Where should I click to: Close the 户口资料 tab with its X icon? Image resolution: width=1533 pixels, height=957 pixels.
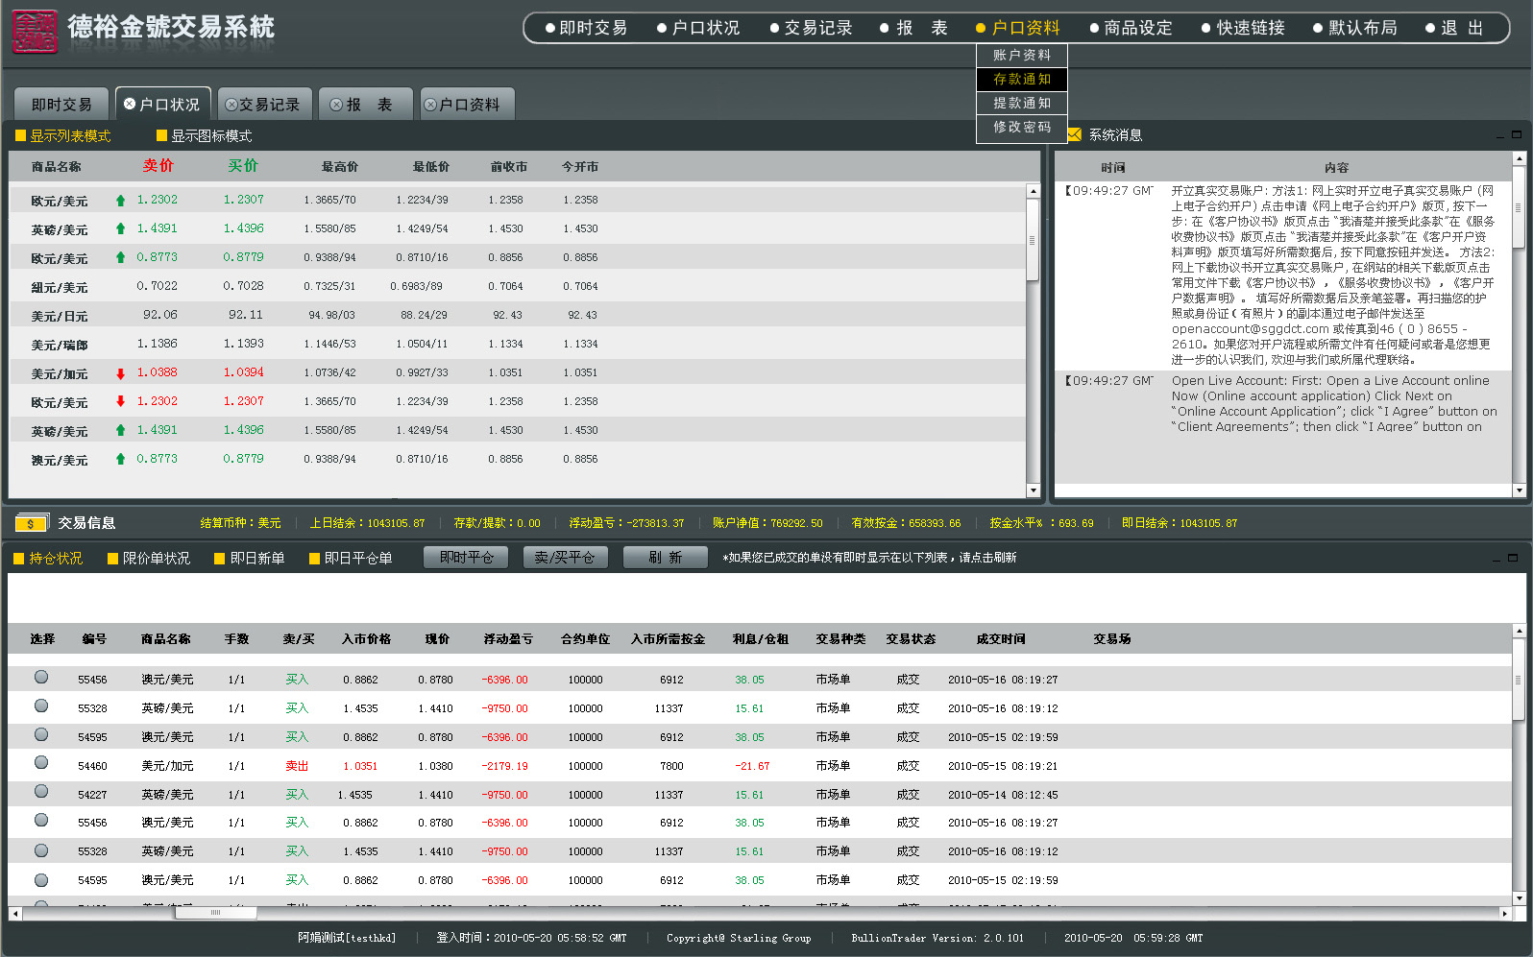(x=430, y=105)
